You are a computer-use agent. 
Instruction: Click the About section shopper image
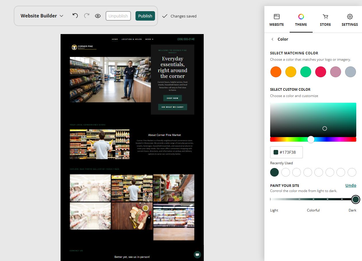coord(100,144)
